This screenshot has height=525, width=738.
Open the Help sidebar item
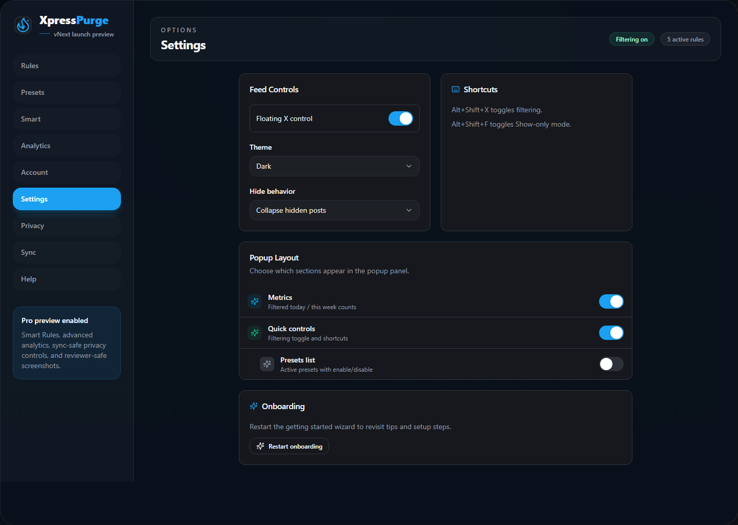click(x=67, y=279)
